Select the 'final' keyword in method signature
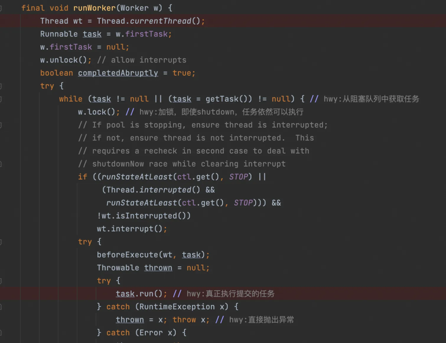This screenshot has height=343, width=446. 33,8
